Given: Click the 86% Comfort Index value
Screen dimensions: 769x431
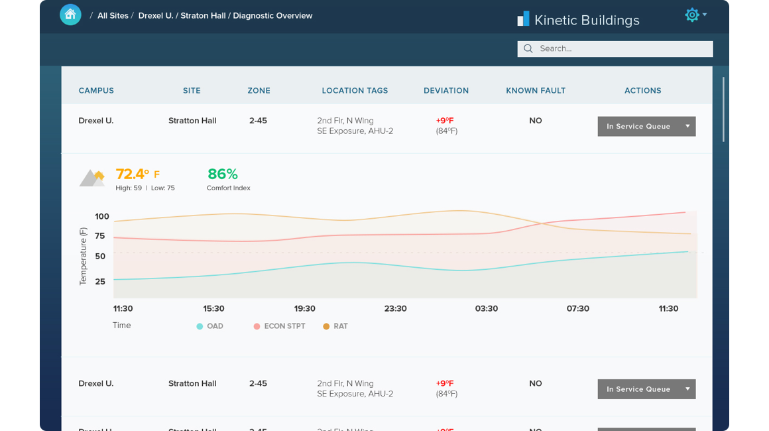Looking at the screenshot, I should 223,174.
